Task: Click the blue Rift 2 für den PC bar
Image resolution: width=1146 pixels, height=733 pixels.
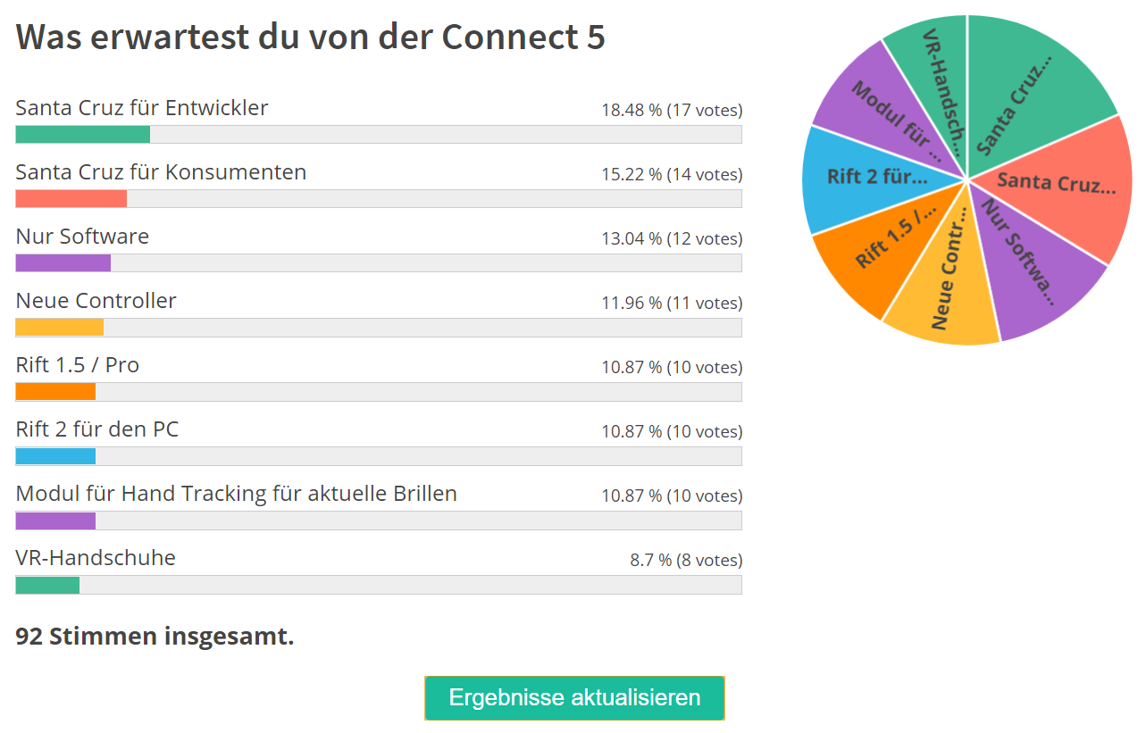Action: coord(55,455)
